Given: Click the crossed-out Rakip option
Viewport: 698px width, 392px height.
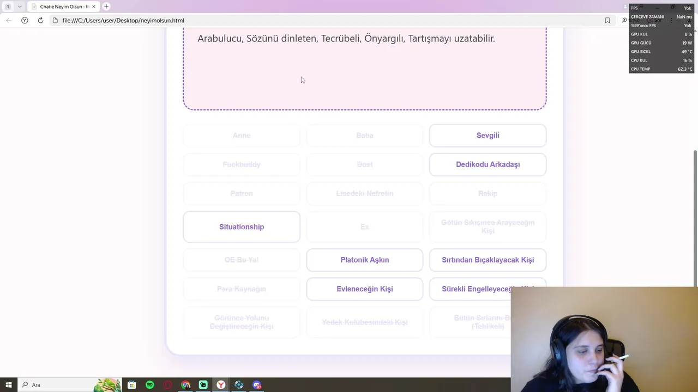Looking at the screenshot, I should pyautogui.click(x=488, y=193).
